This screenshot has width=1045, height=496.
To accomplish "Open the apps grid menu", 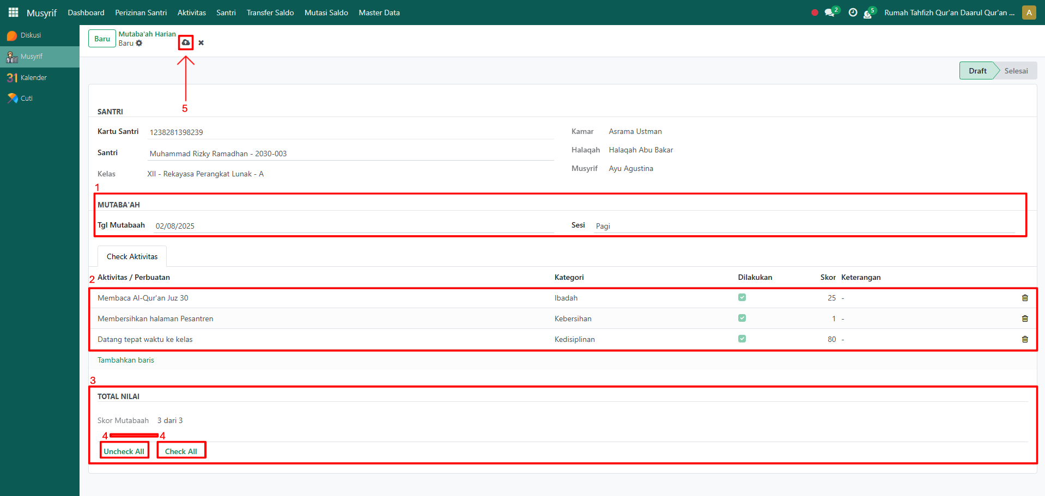I will coord(14,12).
